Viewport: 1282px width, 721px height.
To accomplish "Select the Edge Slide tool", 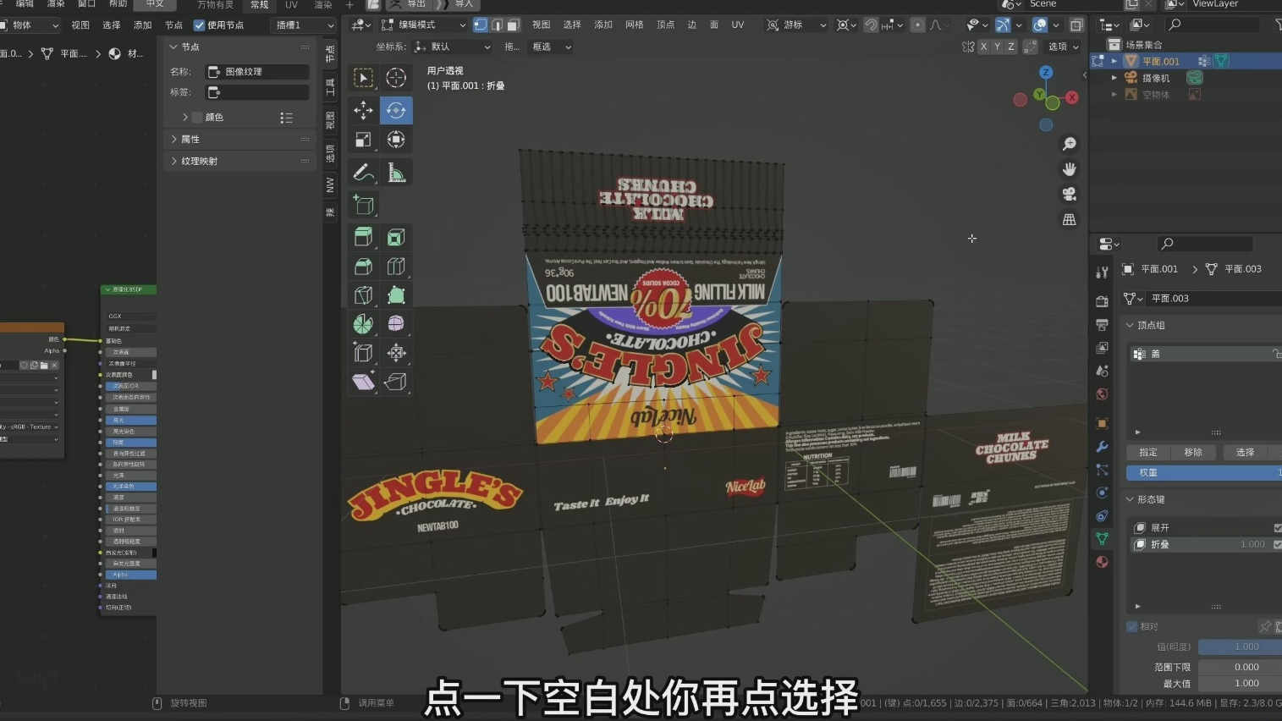I will click(363, 353).
